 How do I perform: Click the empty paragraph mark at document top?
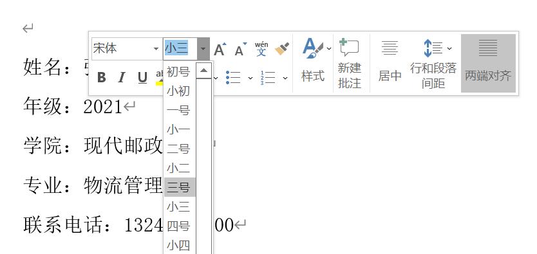tap(28, 28)
